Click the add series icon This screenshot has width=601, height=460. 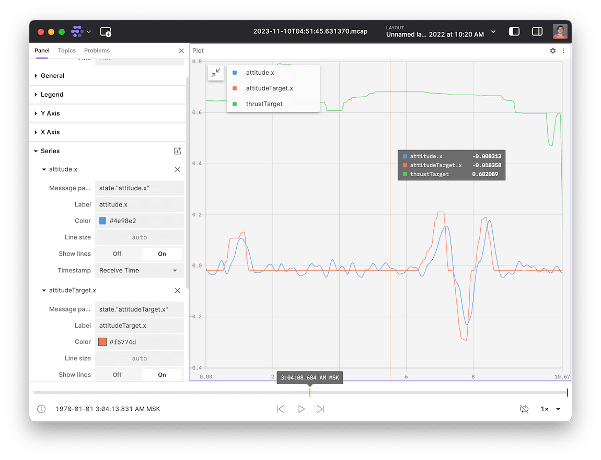pyautogui.click(x=177, y=151)
